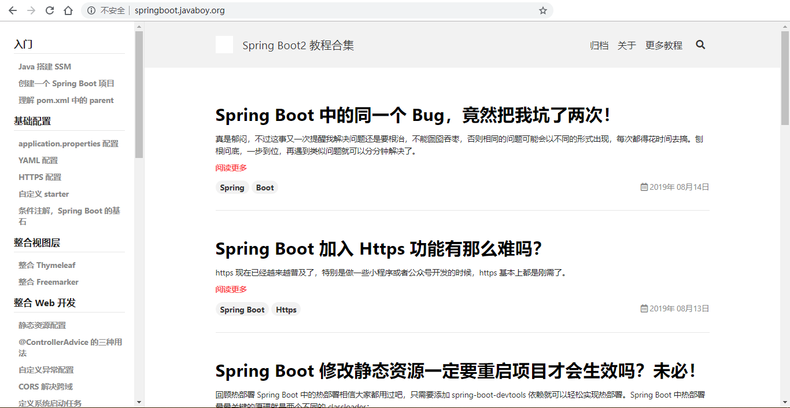Click the date 2019年 08月14日
The image size is (790, 408).
pyautogui.click(x=680, y=187)
